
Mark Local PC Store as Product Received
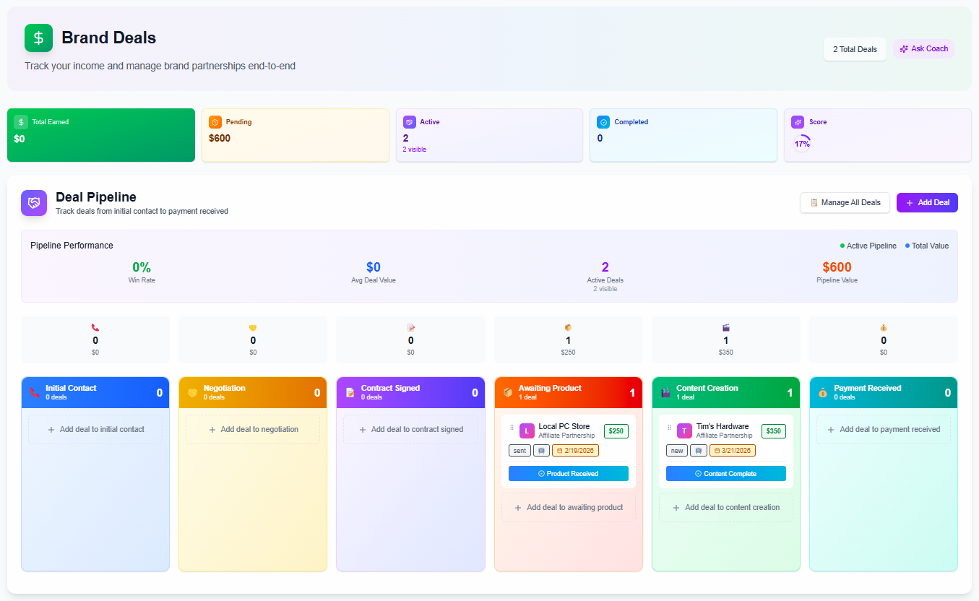coord(568,474)
